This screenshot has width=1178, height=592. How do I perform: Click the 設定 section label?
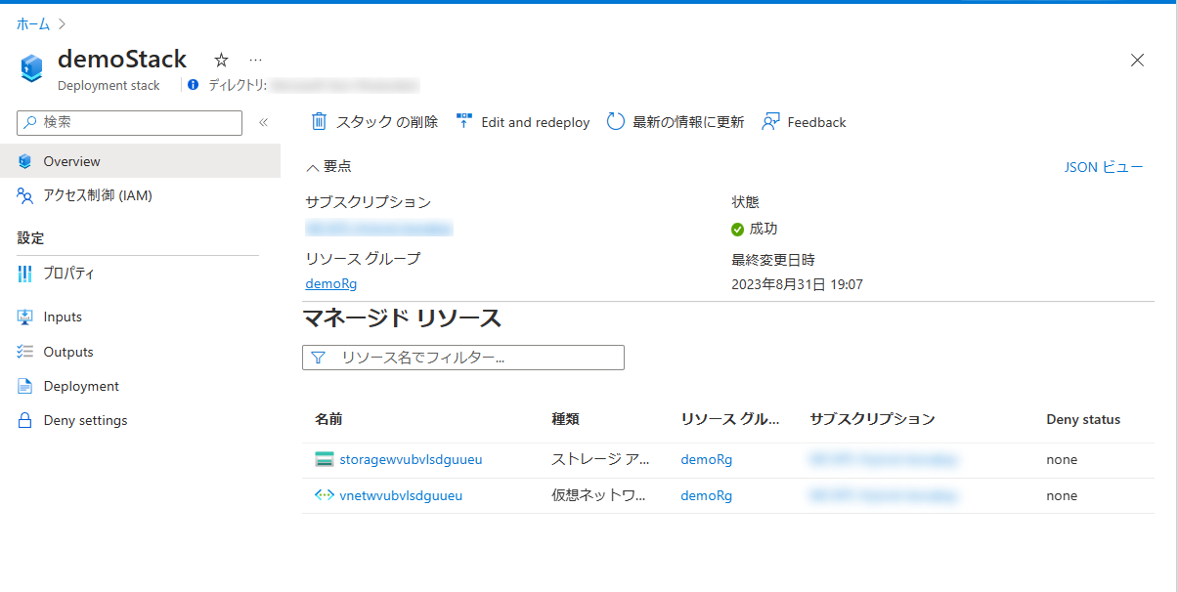tap(30, 237)
